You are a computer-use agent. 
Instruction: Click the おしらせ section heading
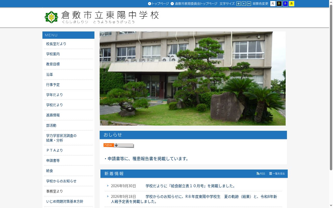113,135
